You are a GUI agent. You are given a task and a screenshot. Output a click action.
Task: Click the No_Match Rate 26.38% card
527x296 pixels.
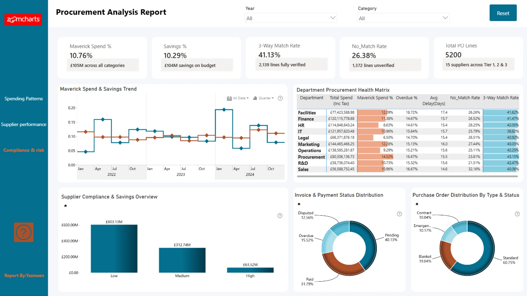point(385,58)
